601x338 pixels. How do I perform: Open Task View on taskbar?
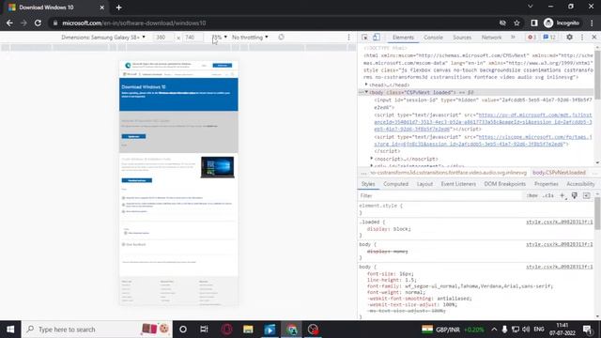point(204,330)
